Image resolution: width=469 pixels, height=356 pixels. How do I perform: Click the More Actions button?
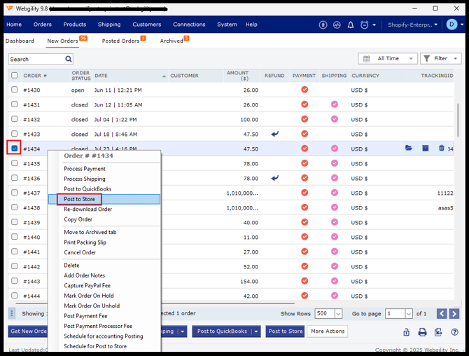click(x=327, y=331)
